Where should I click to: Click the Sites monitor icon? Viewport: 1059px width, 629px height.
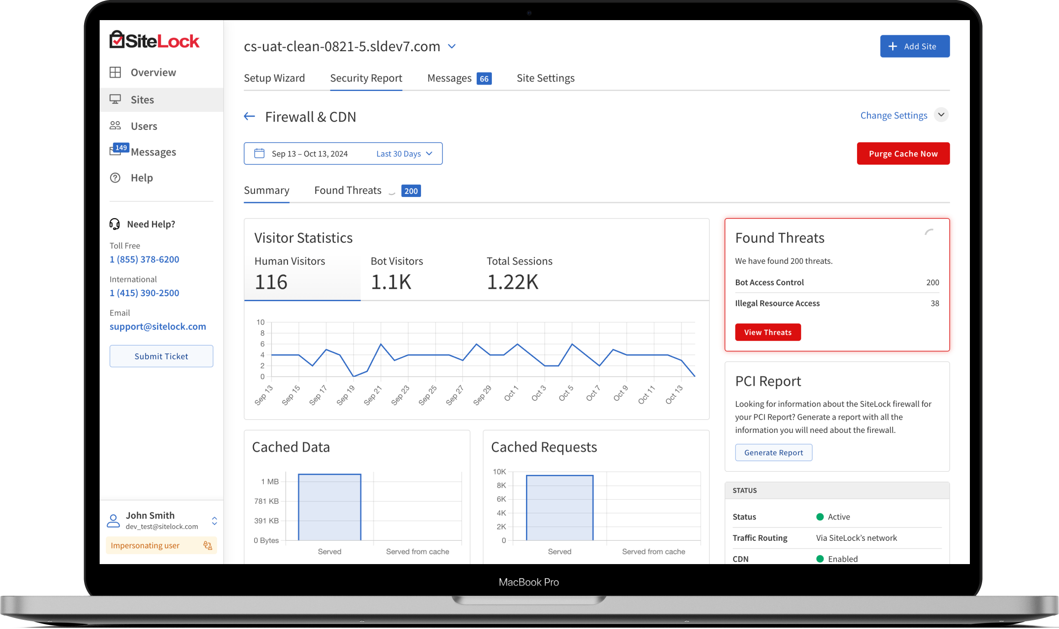coord(115,99)
